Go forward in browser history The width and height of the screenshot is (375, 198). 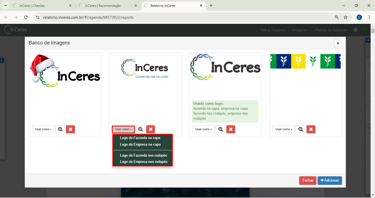coord(16,17)
